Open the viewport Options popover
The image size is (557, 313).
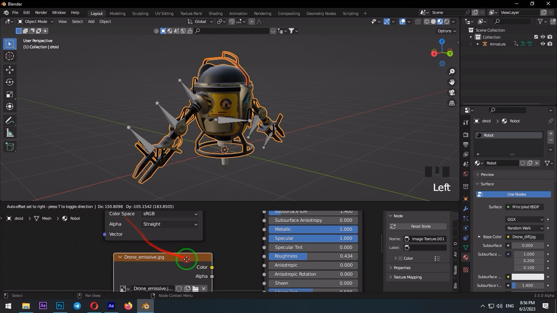tap(446, 31)
